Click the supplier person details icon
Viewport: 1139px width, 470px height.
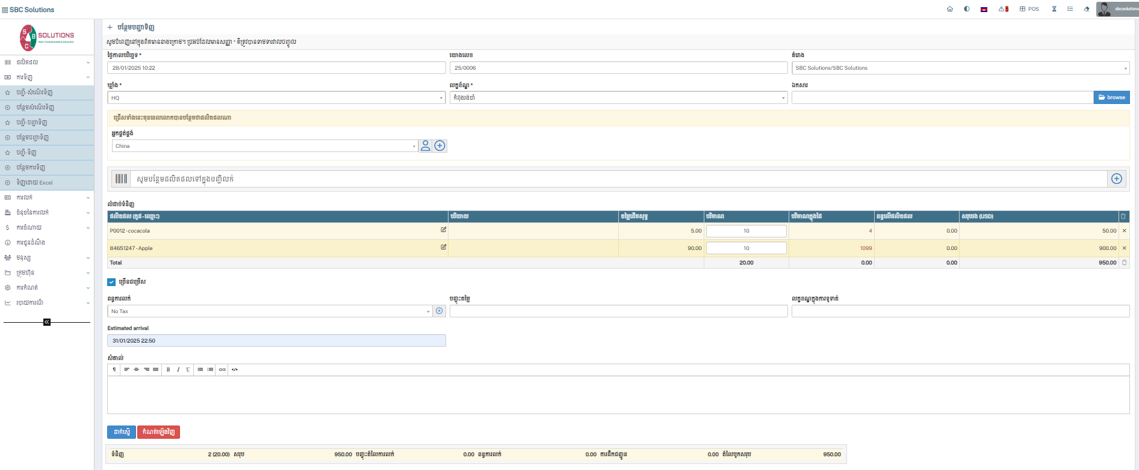tap(426, 146)
